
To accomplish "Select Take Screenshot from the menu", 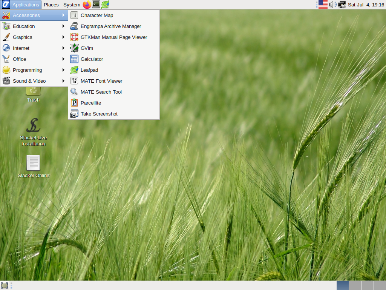I will pyautogui.click(x=99, y=114).
